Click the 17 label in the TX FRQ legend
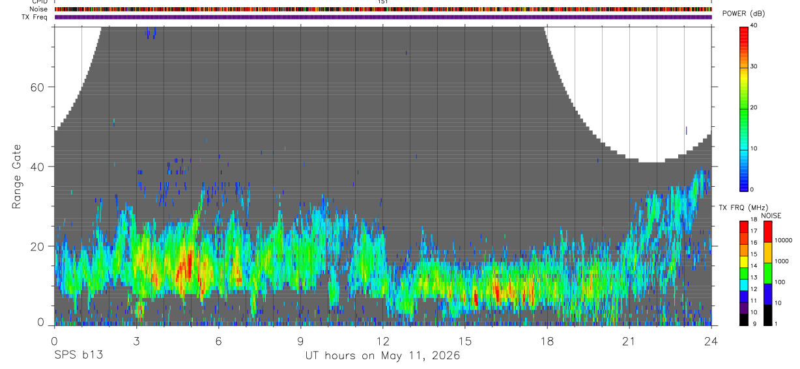Screen dimensions: 800x369 [x=754, y=231]
